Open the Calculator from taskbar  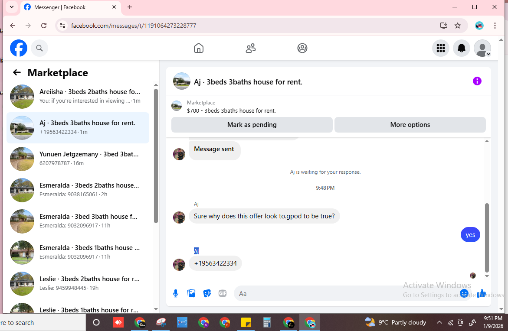(x=267, y=323)
